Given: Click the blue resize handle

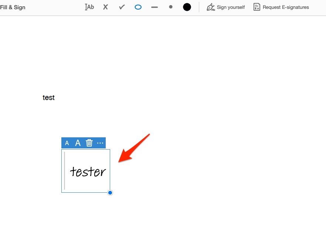Looking at the screenshot, I should click(110, 193).
